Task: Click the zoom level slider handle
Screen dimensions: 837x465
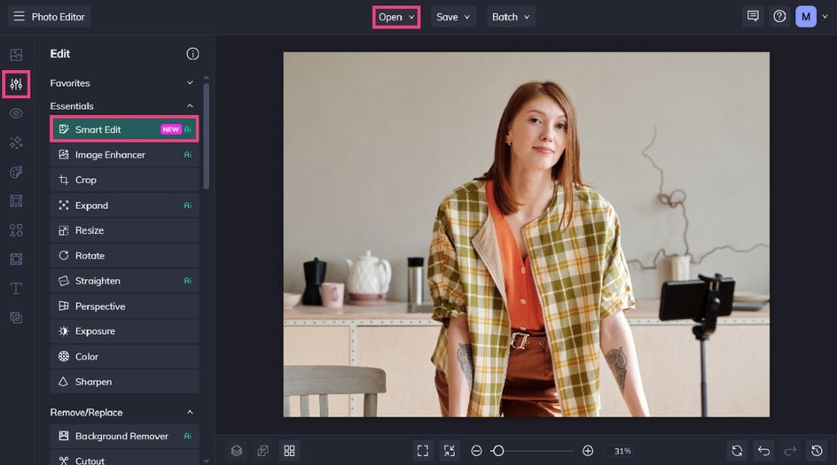Action: click(x=498, y=451)
